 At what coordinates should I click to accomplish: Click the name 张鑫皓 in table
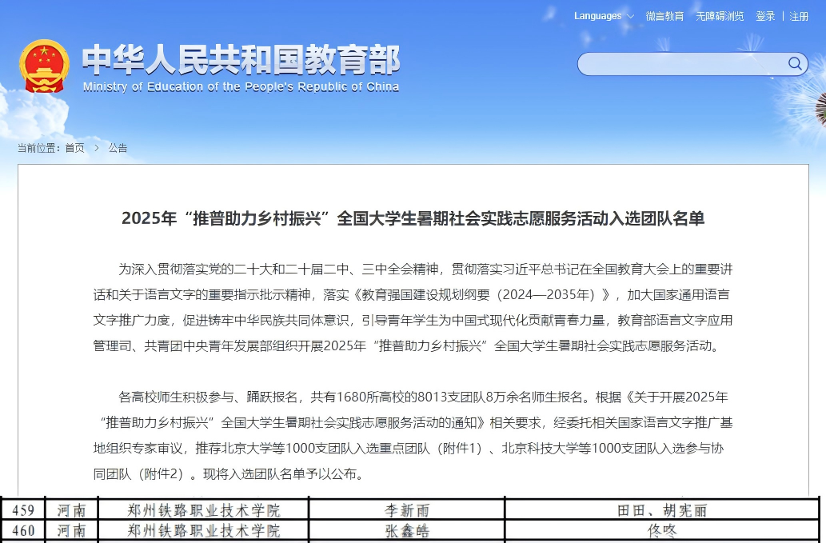(x=407, y=530)
